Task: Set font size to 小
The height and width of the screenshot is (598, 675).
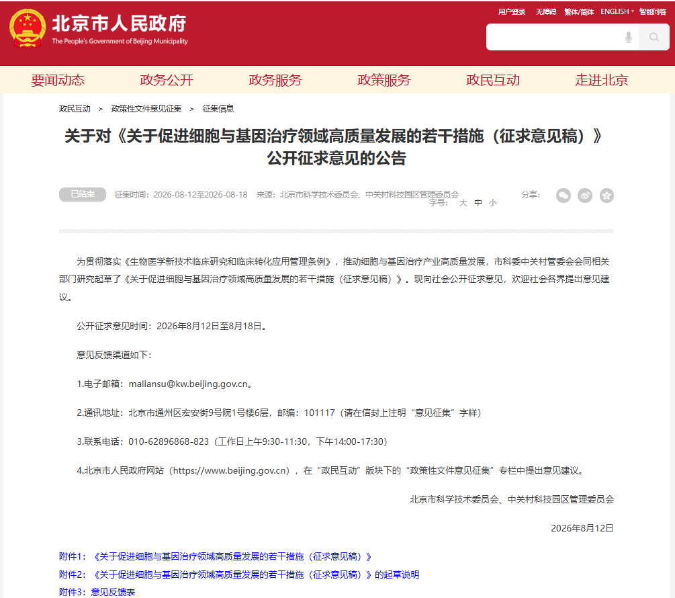Action: [x=493, y=203]
